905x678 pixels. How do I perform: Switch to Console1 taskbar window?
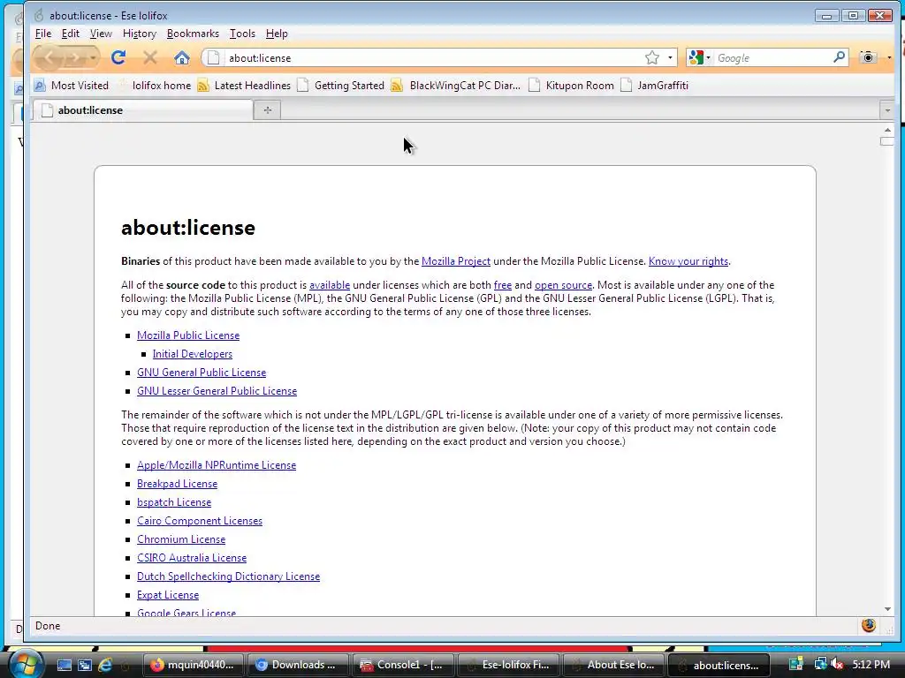(402, 665)
